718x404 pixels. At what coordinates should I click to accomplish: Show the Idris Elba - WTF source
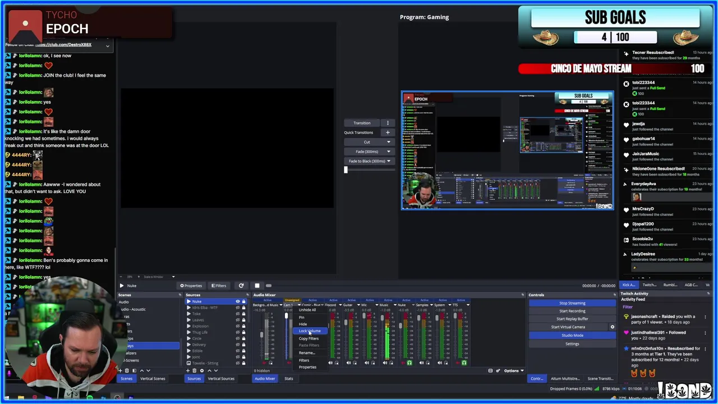pyautogui.click(x=238, y=307)
